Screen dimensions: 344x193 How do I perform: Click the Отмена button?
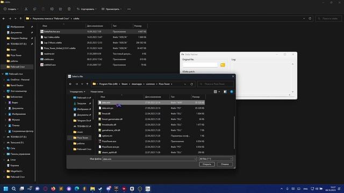(225, 164)
